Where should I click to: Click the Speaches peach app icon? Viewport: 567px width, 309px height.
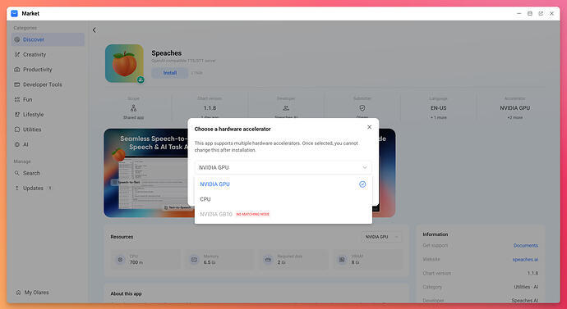tap(124, 63)
